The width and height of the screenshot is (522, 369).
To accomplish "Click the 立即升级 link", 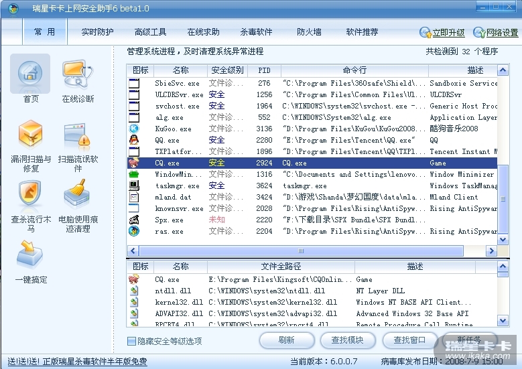I will [x=448, y=33].
